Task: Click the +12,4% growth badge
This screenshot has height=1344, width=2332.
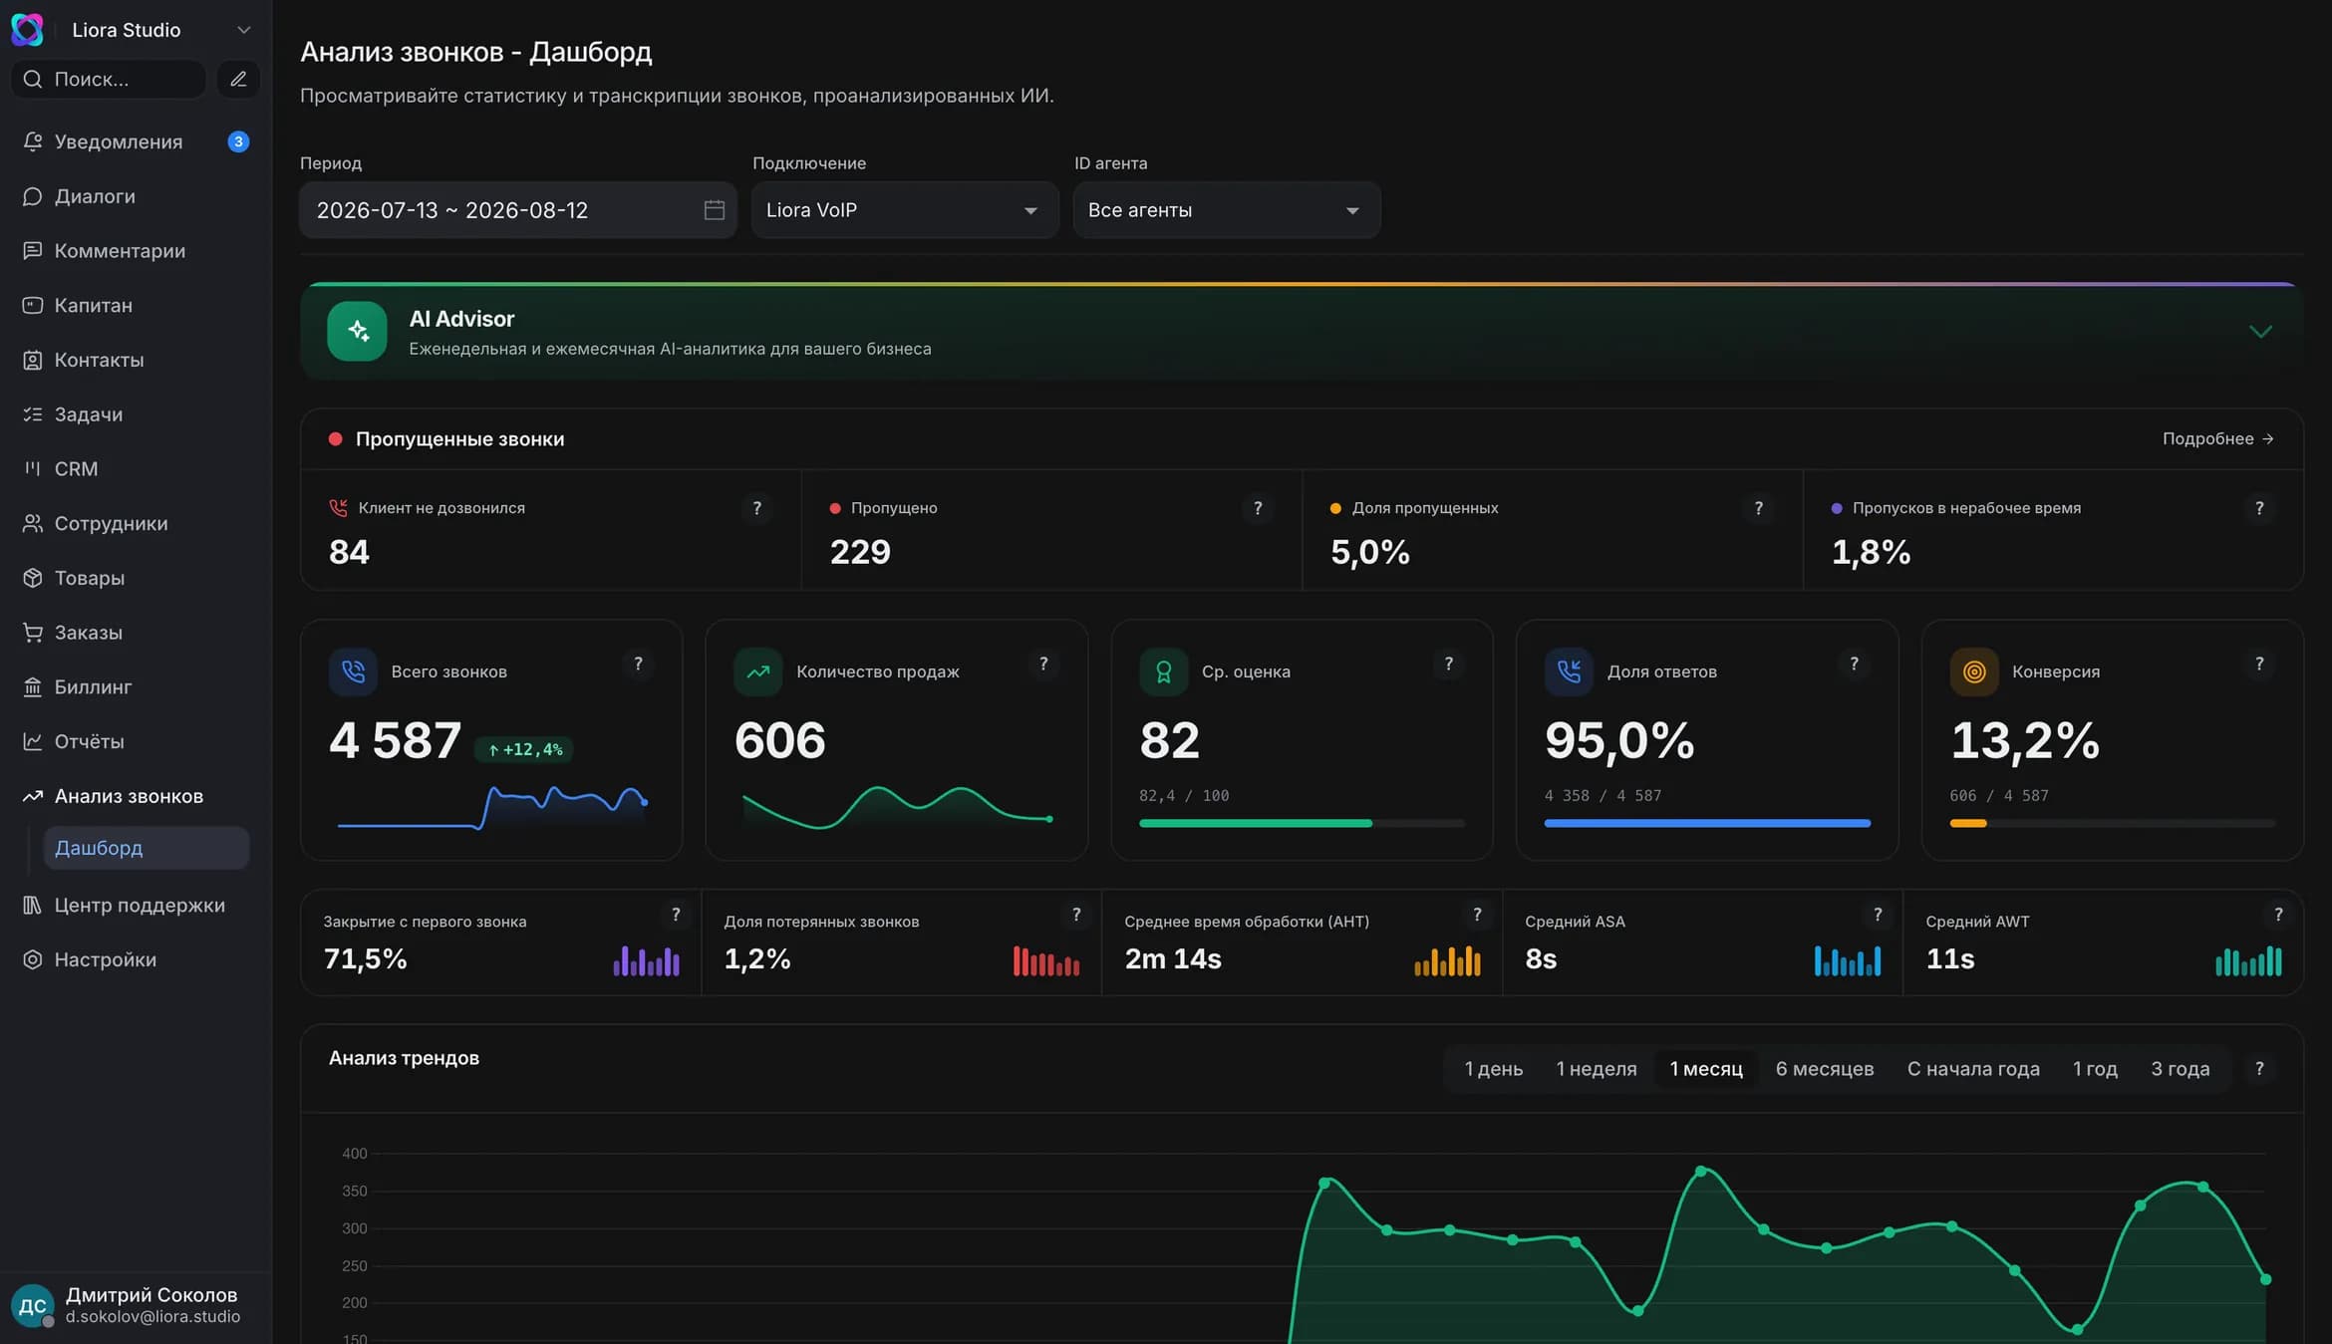Action: coord(524,749)
